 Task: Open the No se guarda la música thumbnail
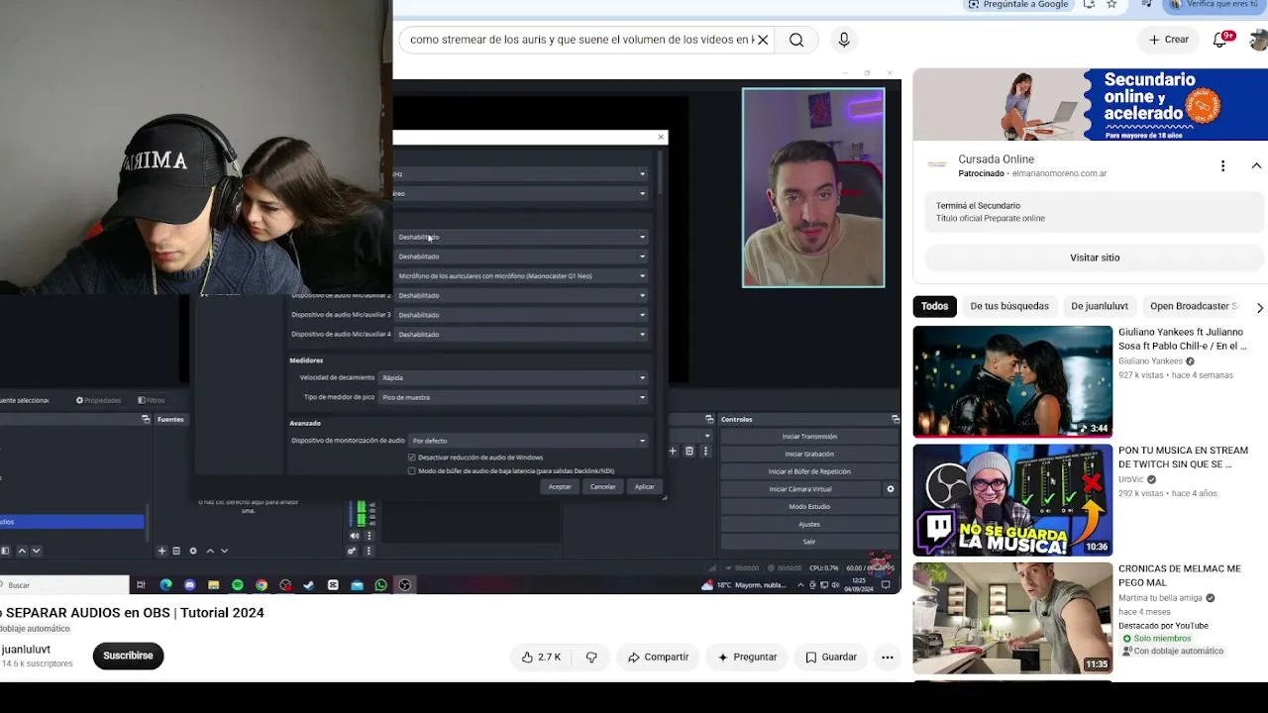click(1012, 500)
